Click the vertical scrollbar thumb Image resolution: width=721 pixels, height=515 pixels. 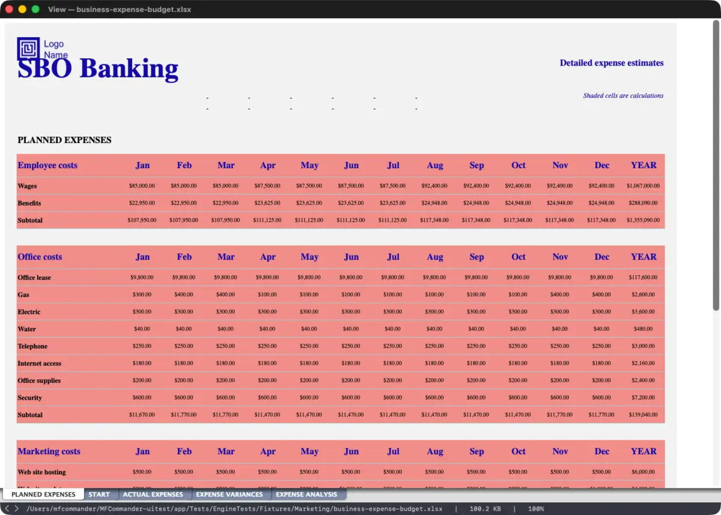716,165
